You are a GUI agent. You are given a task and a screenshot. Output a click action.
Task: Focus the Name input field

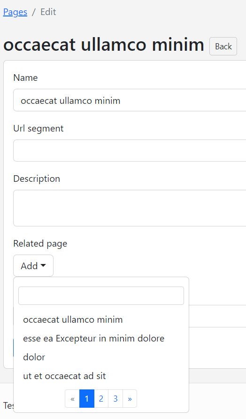(130, 100)
